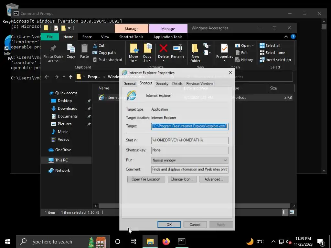The image size is (331, 248).
Task: Switch to the View ribbon tab
Action: pyautogui.click(x=105, y=37)
